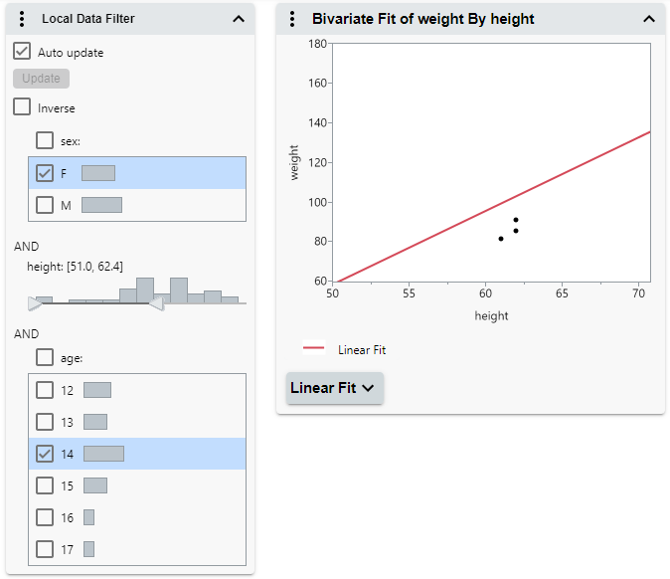Click the left height slider handle
Screen dimensions: 670x579
pos(35,303)
